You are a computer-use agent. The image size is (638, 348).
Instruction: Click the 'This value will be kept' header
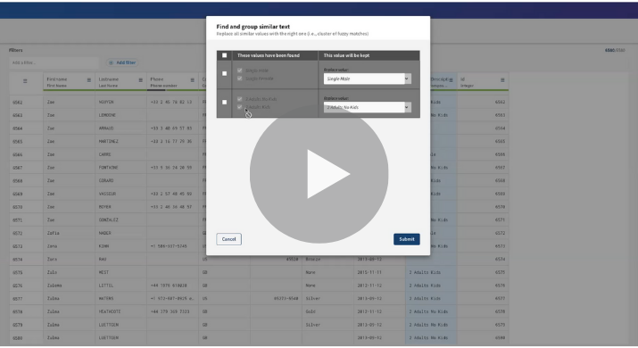pos(346,55)
